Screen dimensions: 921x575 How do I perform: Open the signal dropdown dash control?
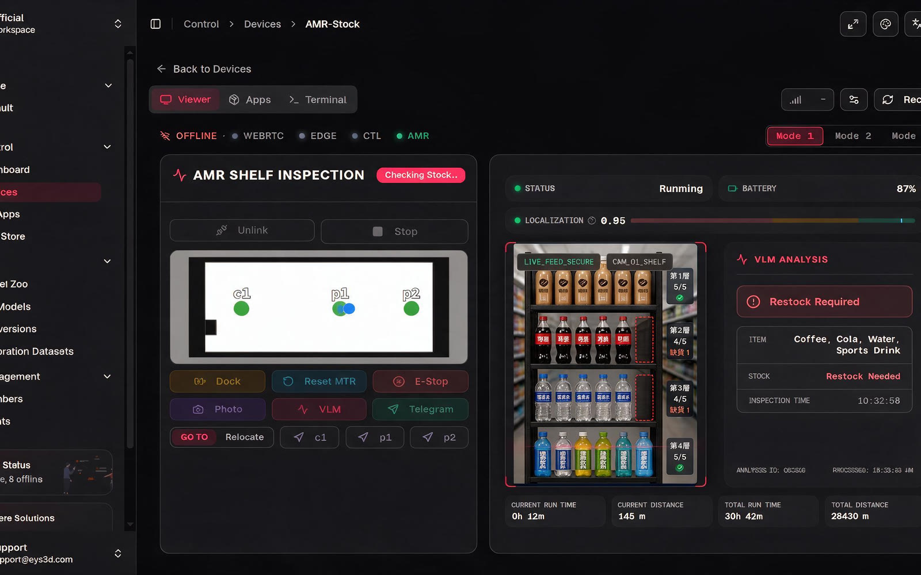tap(823, 99)
